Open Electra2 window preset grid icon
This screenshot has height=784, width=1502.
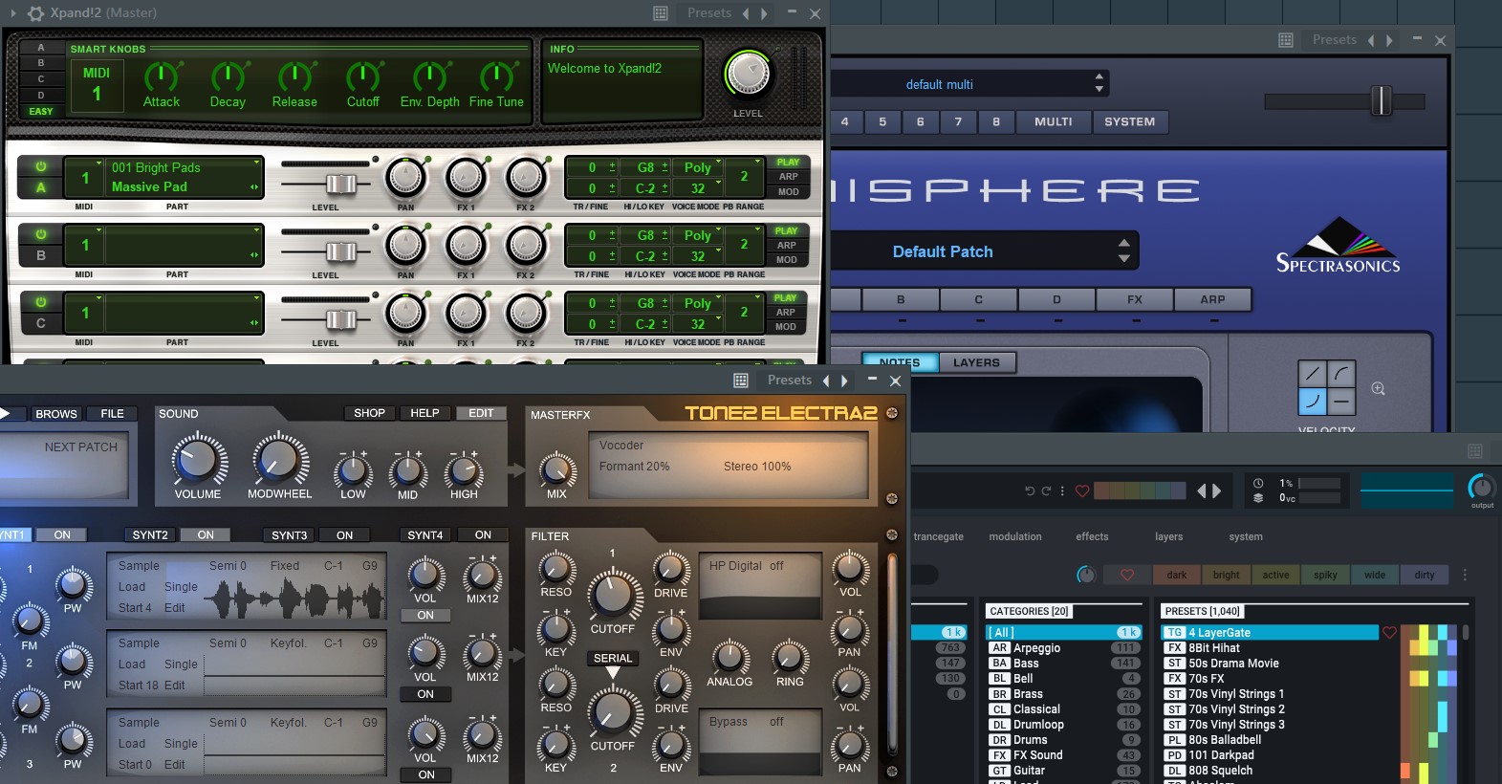(741, 381)
